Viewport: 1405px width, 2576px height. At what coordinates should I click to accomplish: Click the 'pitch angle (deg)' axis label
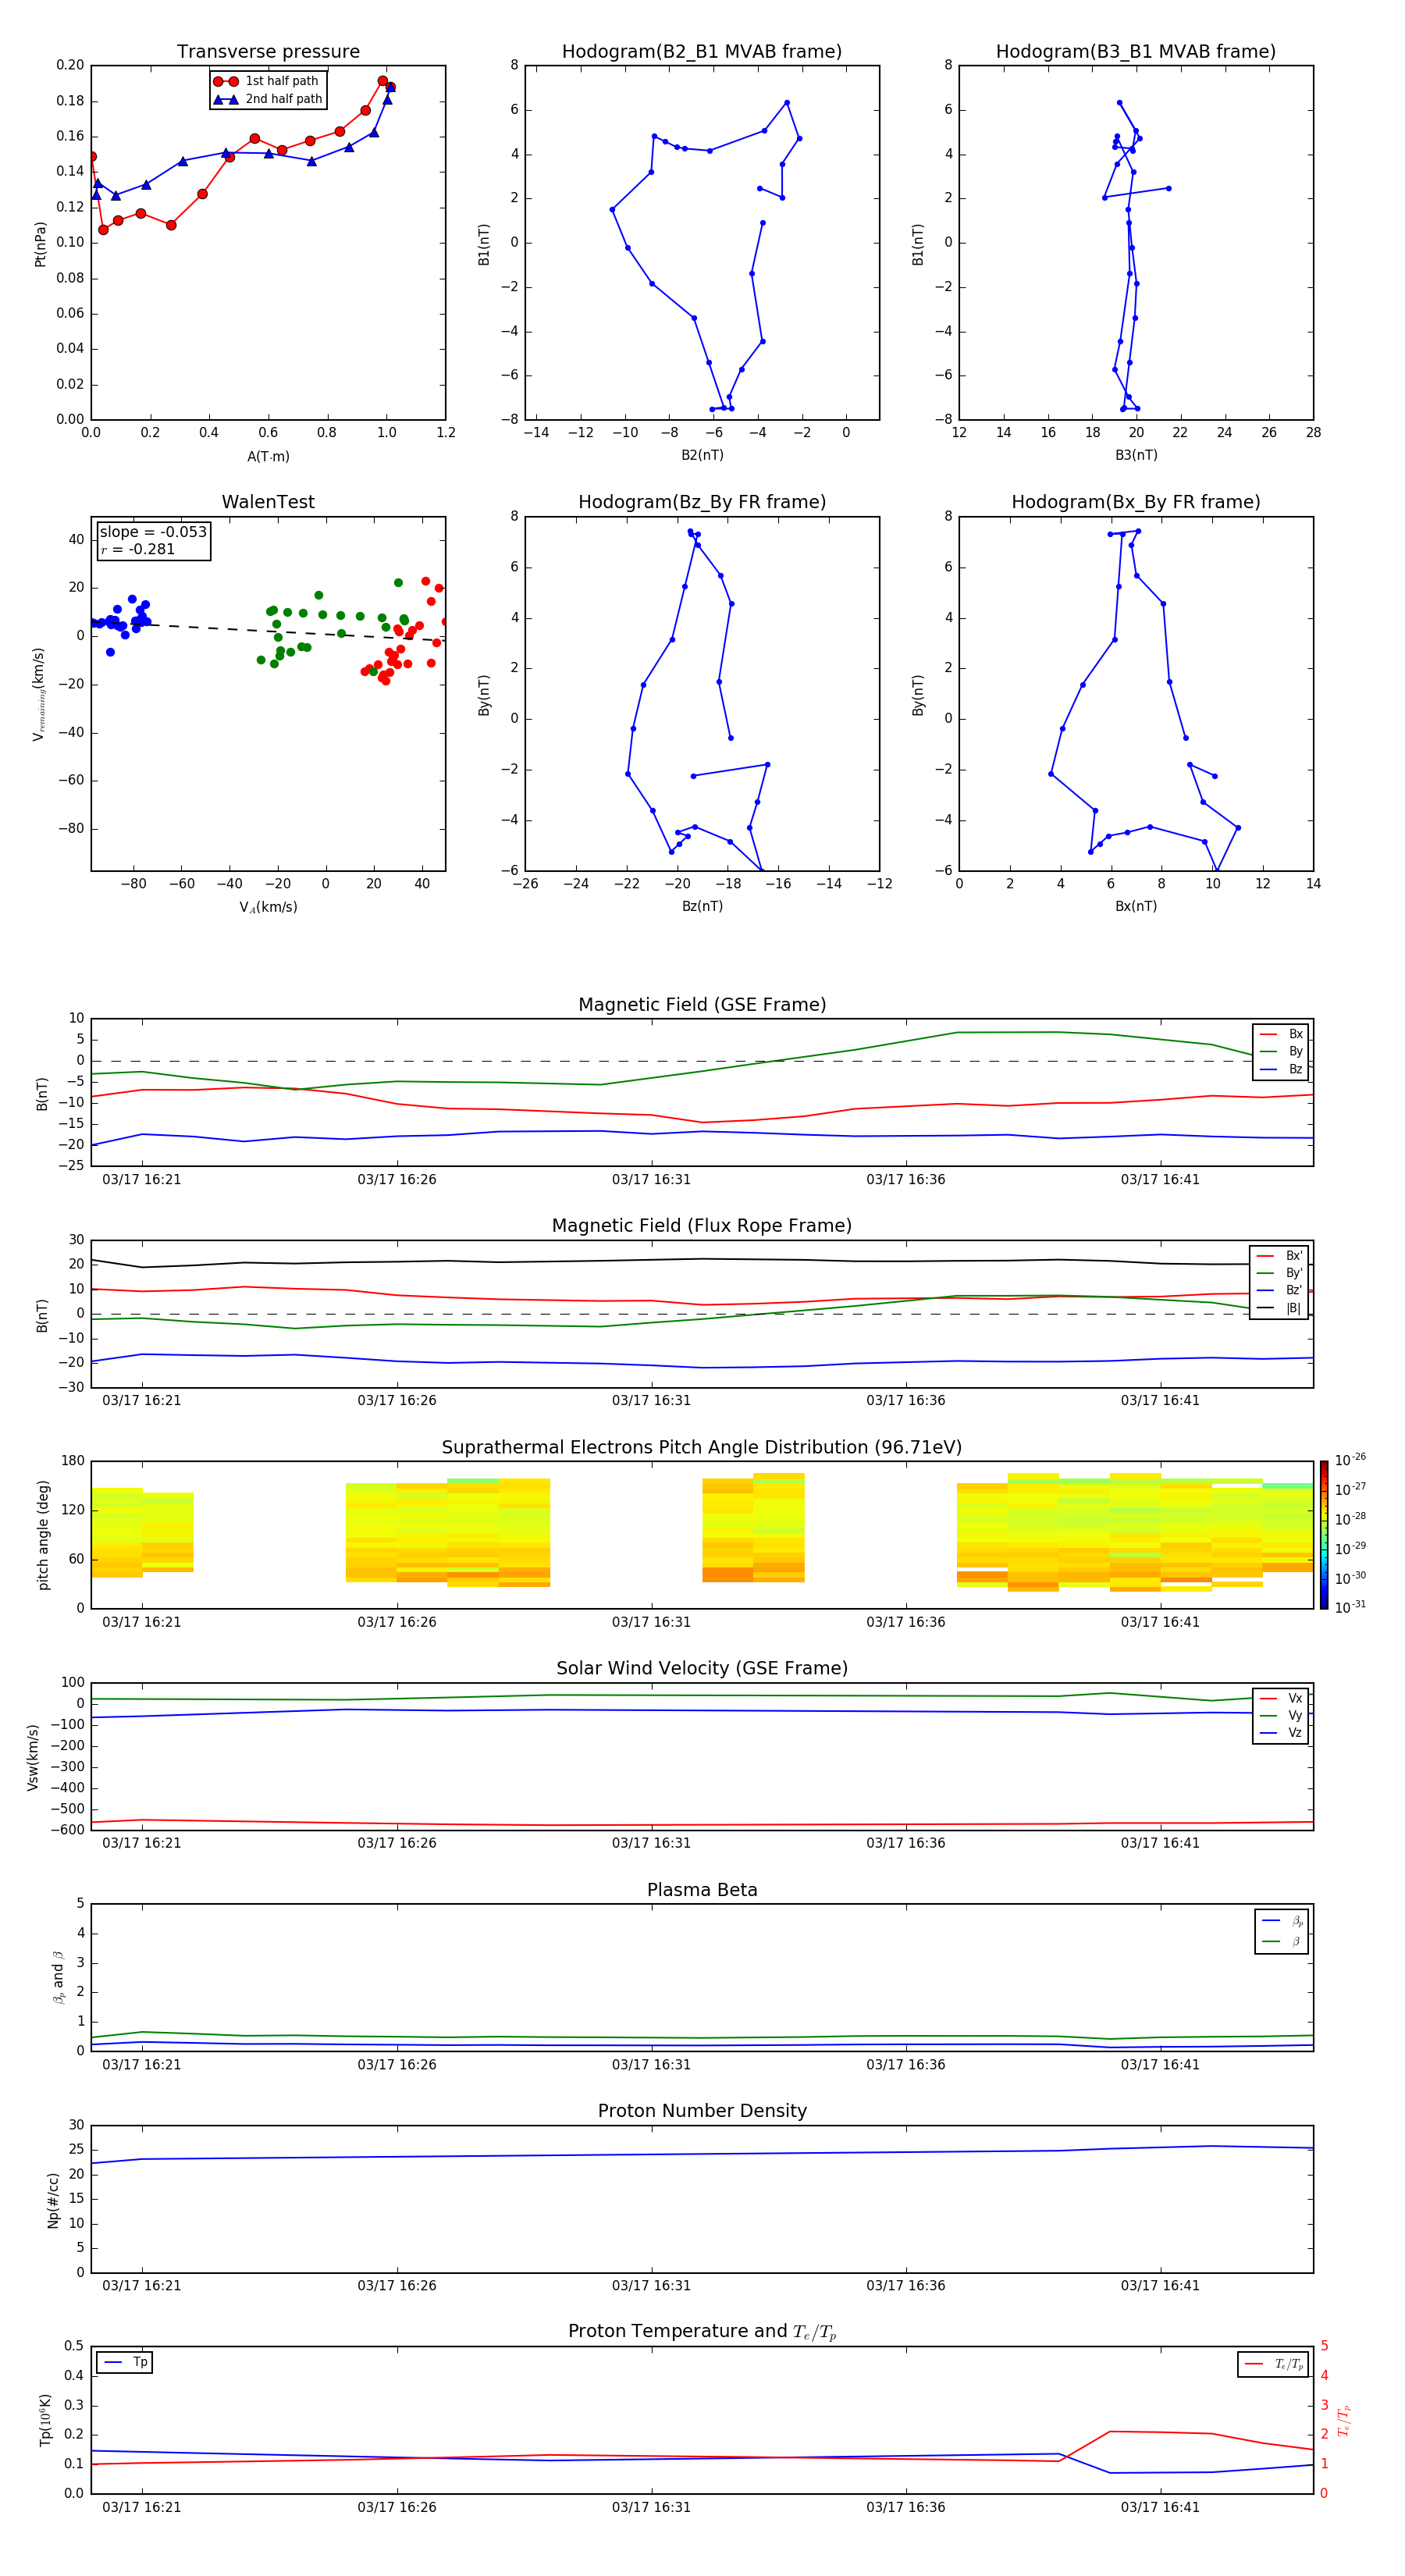pyautogui.click(x=43, y=1535)
